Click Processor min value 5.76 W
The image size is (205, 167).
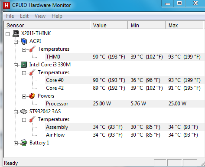point(138,104)
